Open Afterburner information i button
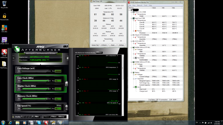223x125 pixels. tap(67, 58)
